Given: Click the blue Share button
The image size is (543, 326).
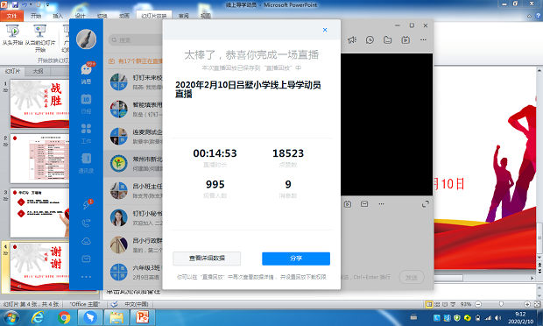Looking at the screenshot, I should [x=296, y=259].
